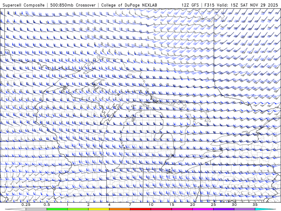
Task: Click the color scale label 30
Action: tap(234, 205)
